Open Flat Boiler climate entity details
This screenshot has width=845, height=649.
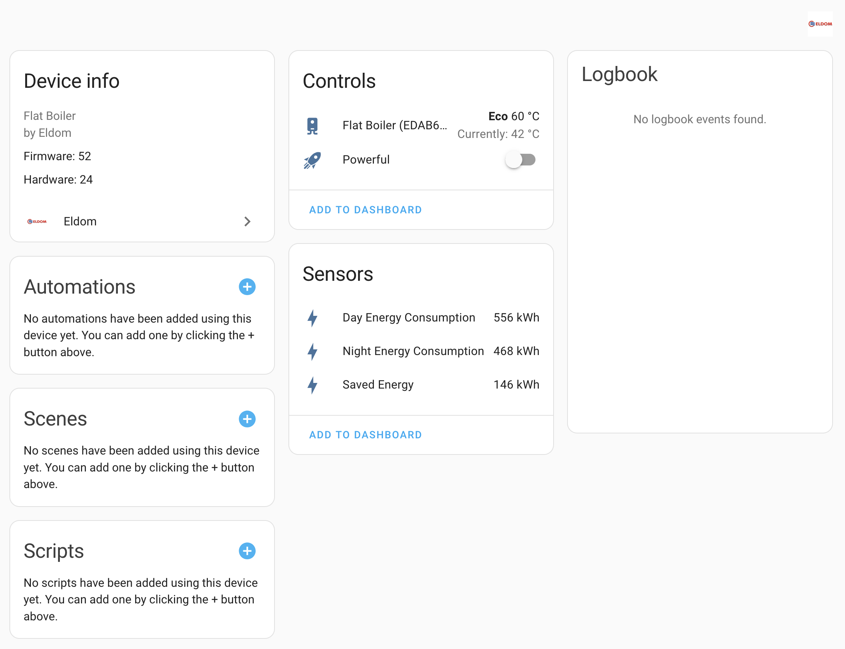click(x=394, y=126)
